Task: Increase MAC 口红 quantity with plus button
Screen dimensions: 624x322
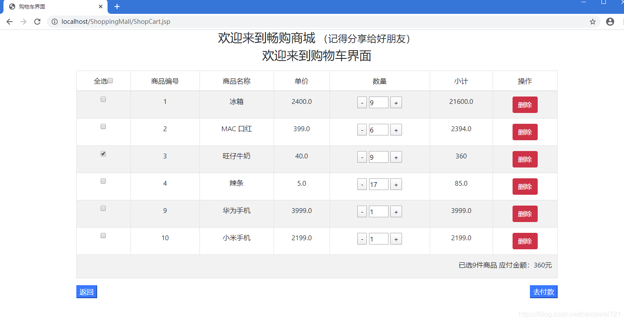Action: (396, 130)
